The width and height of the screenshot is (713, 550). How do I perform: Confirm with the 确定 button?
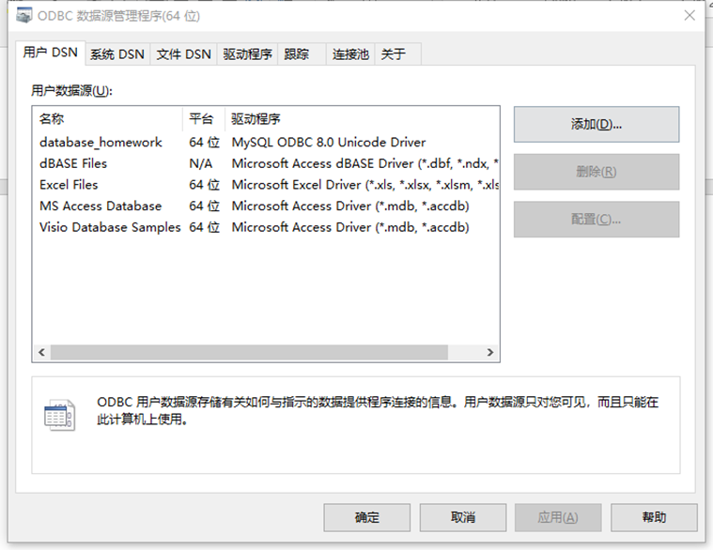point(367,517)
